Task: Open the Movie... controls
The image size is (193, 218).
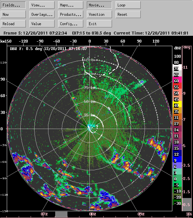Action: pos(99,5)
